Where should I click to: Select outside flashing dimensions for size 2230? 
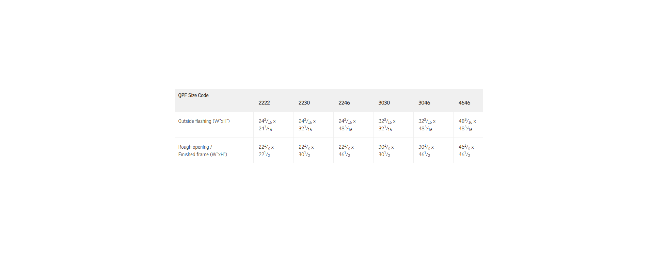307,125
